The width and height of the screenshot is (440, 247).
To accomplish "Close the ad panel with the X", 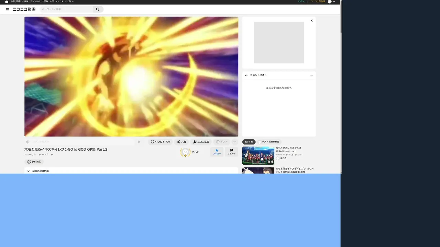I will 312,21.
